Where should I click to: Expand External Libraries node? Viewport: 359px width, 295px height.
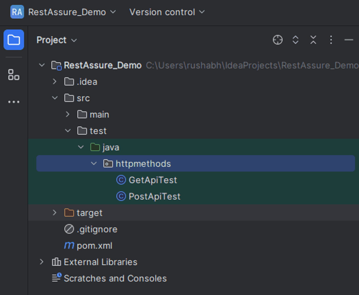tap(42, 262)
